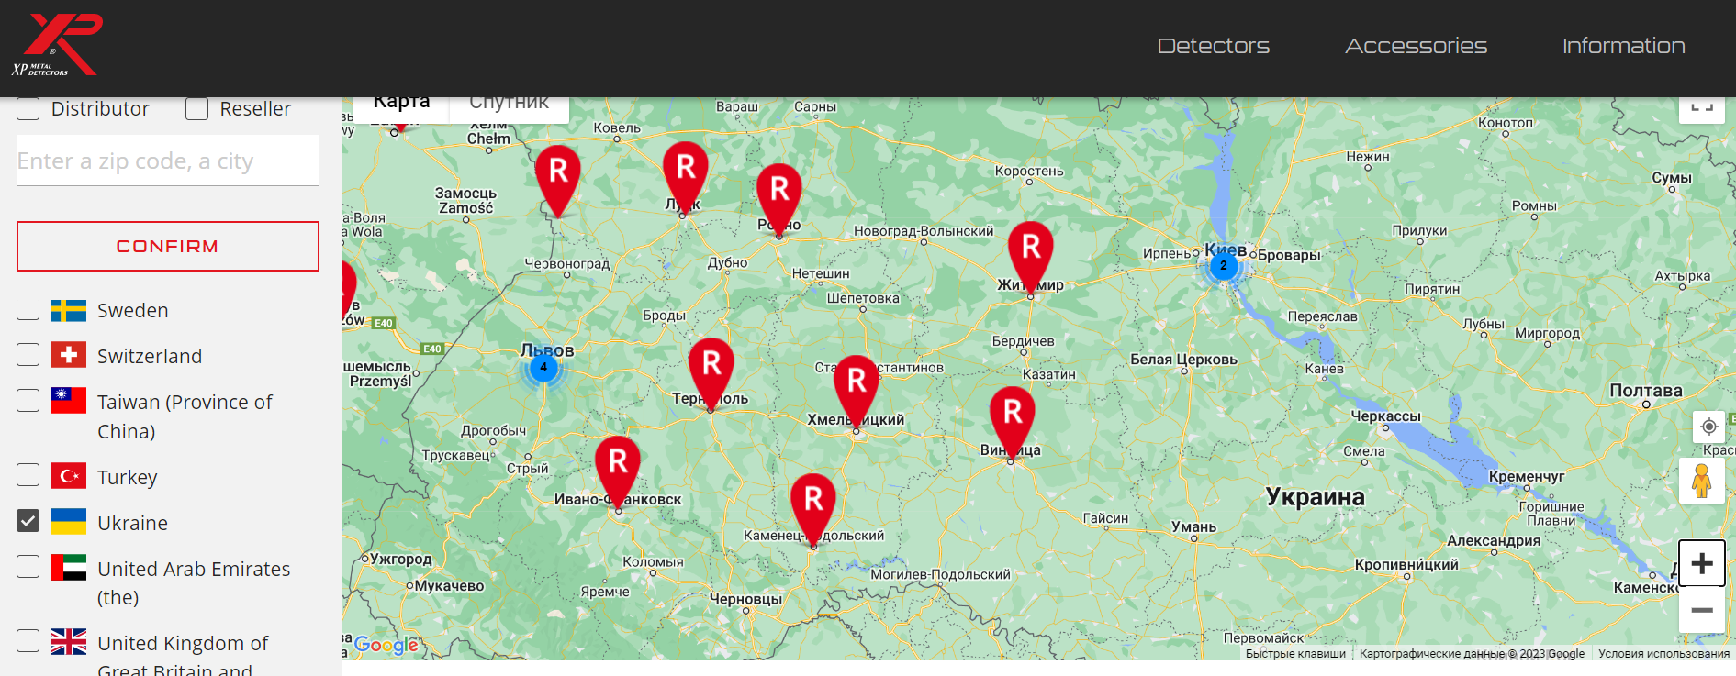Open the reseller pin at Ivano-Frankivsk

[618, 471]
